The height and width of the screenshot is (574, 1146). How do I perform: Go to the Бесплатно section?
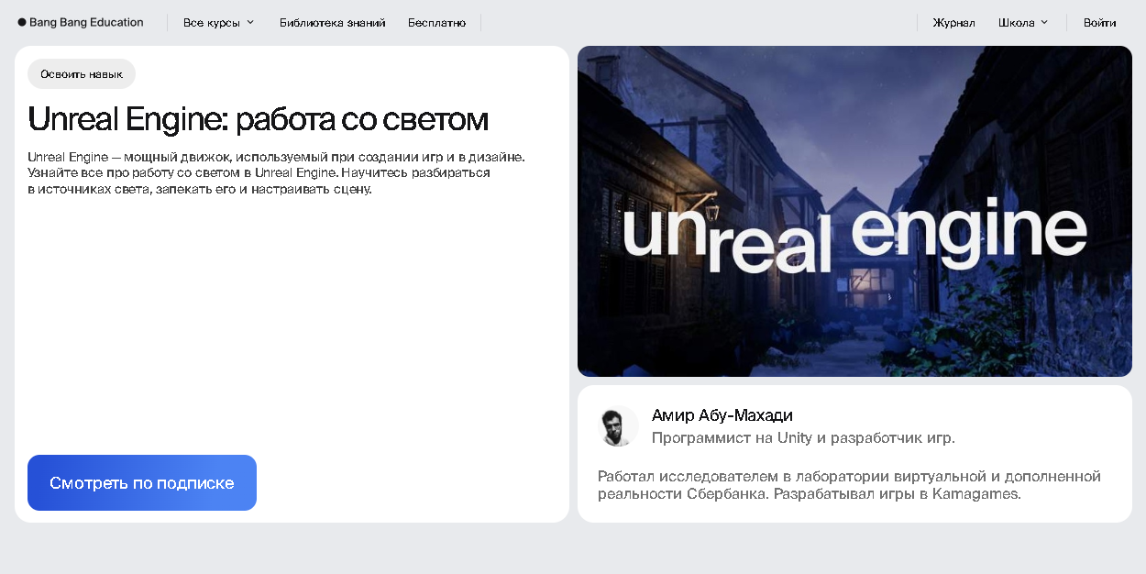[x=436, y=23]
